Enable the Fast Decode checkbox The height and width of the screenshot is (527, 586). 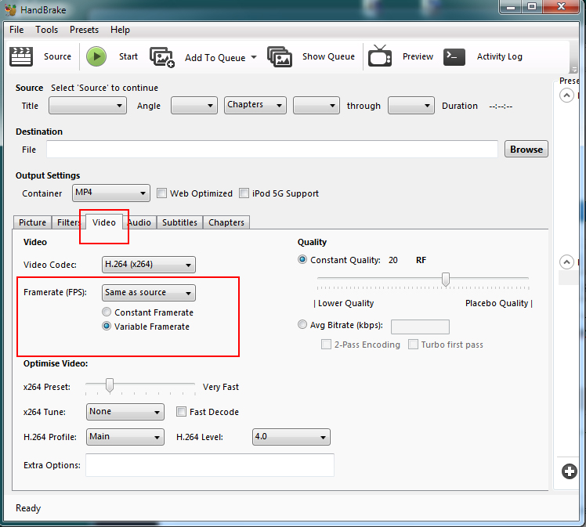(x=181, y=412)
